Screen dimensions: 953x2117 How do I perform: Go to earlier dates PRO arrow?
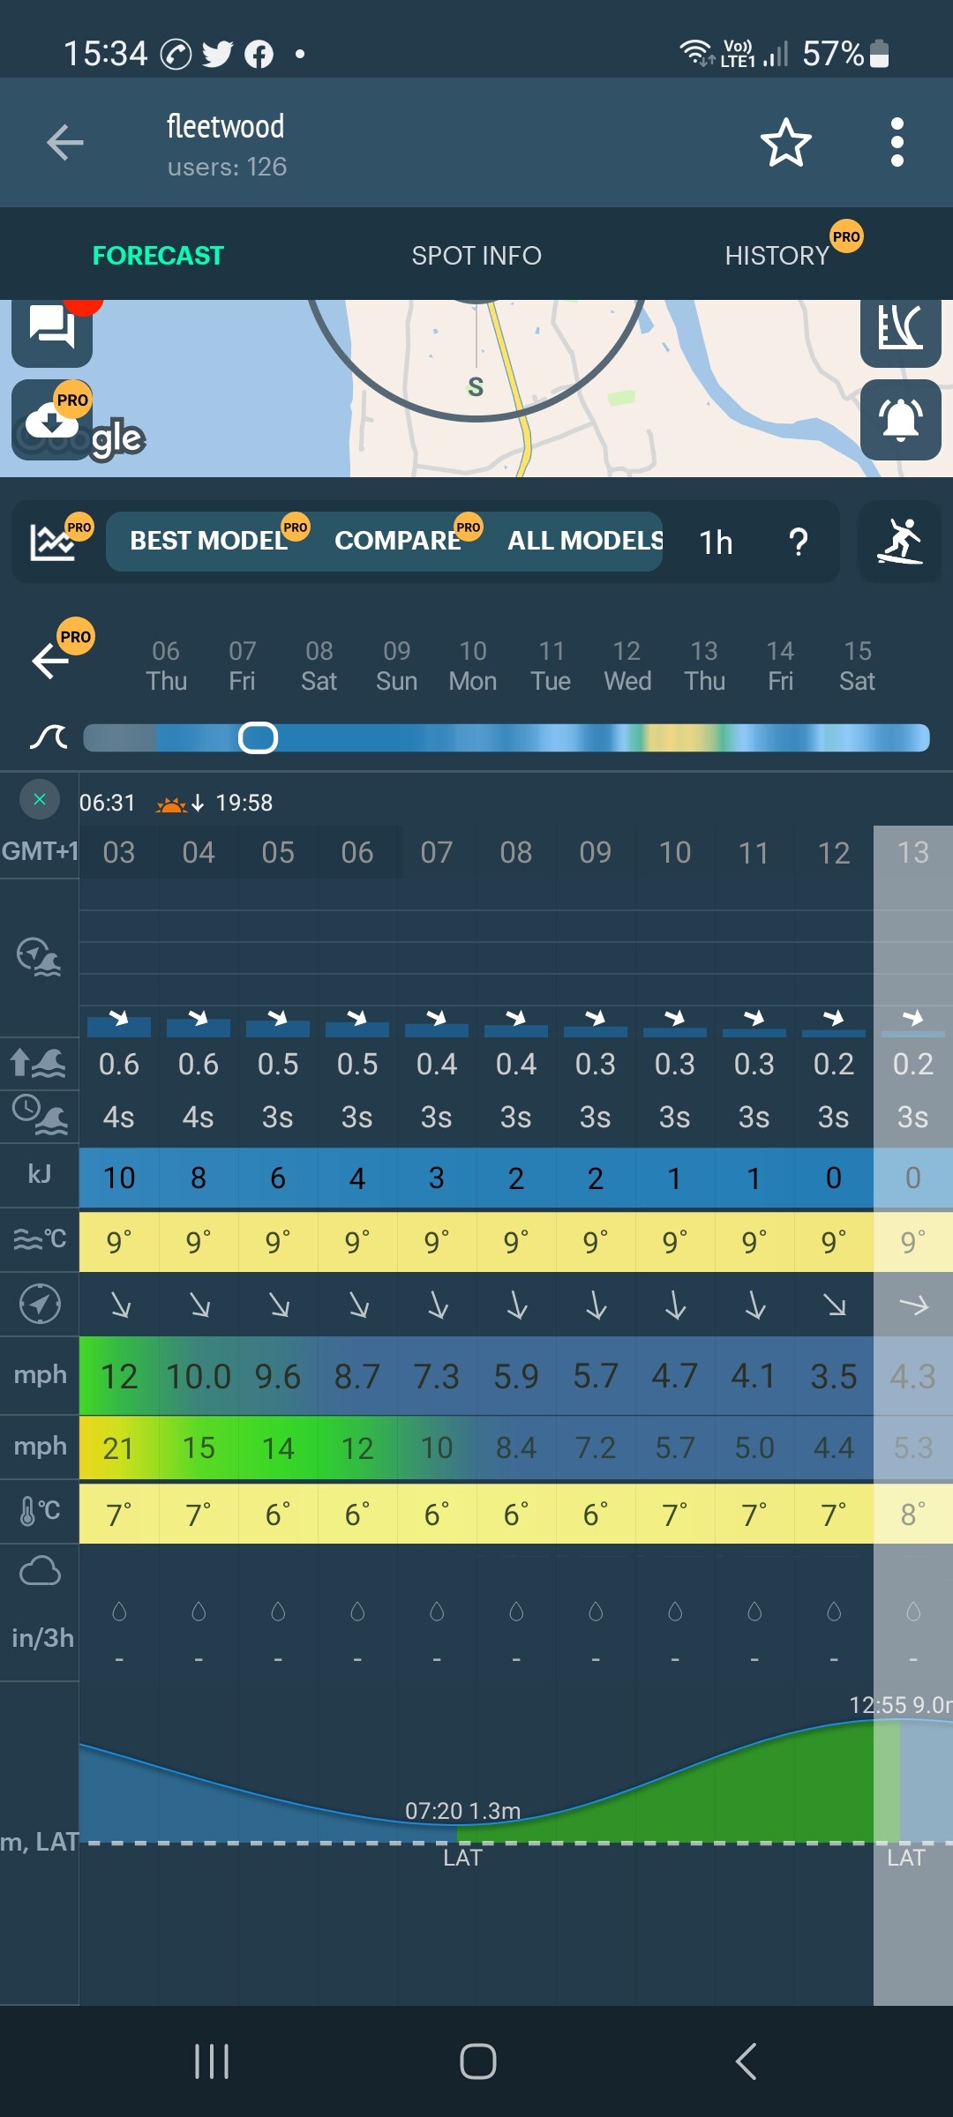tap(51, 660)
